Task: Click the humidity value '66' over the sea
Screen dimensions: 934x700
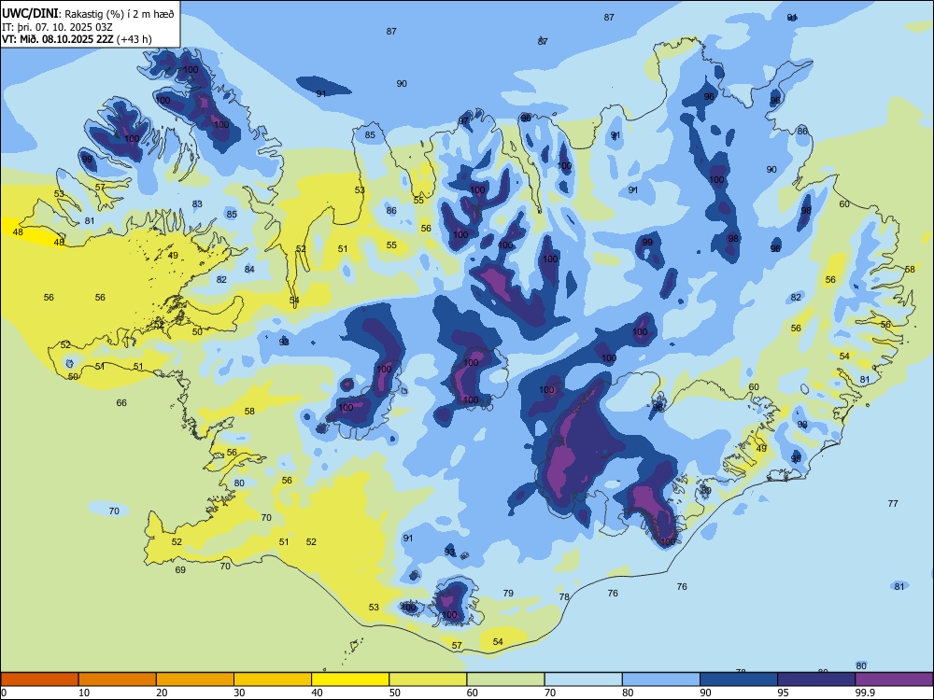Action: [121, 403]
